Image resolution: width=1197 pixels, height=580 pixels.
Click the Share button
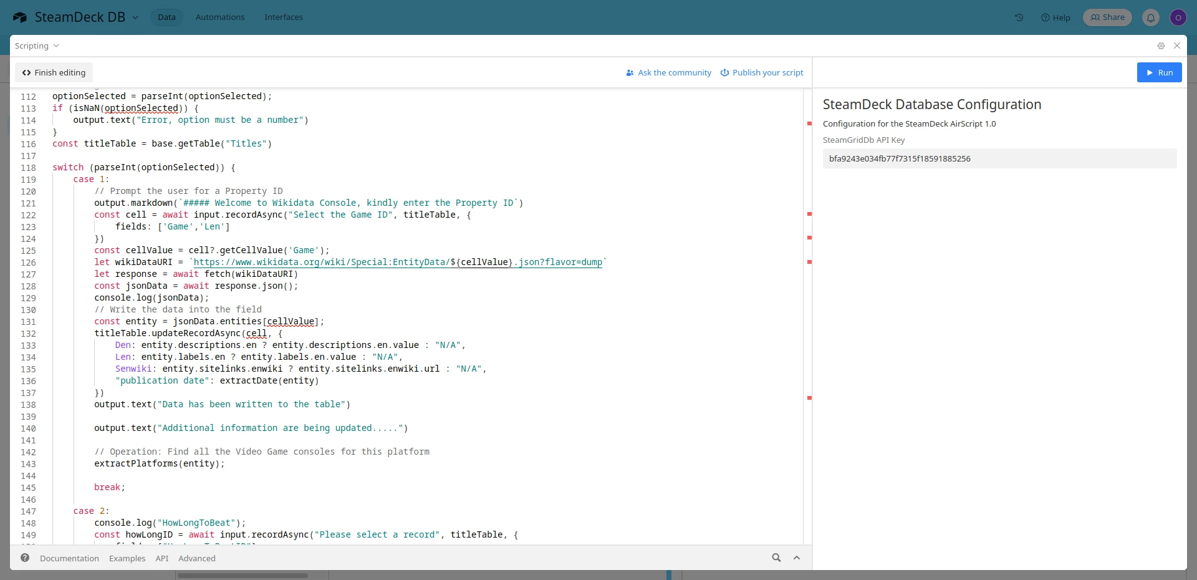pyautogui.click(x=1108, y=17)
